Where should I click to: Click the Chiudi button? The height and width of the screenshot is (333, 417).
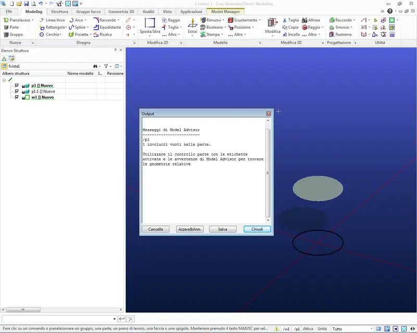point(257,229)
